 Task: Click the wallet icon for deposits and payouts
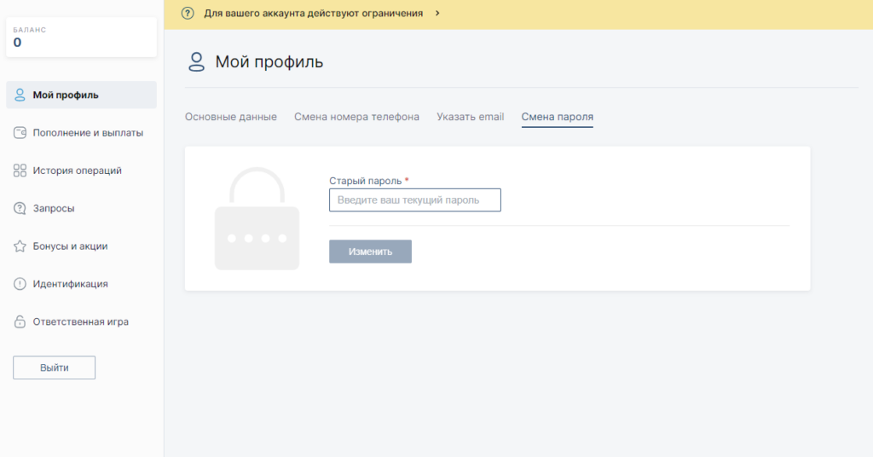(20, 132)
